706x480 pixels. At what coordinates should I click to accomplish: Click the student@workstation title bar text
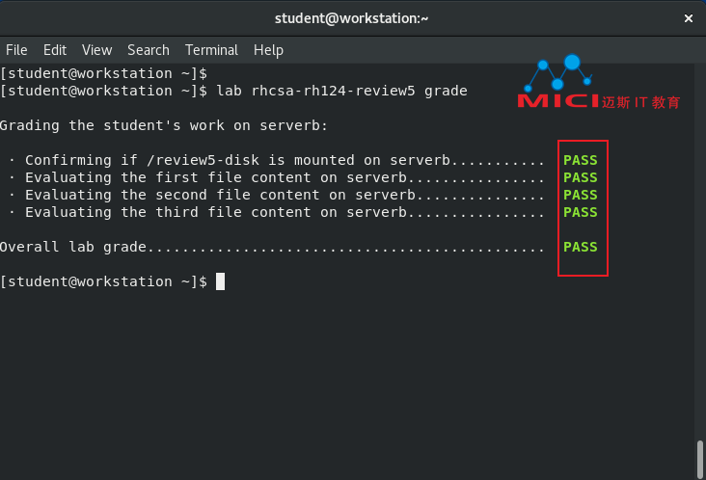[x=352, y=18]
